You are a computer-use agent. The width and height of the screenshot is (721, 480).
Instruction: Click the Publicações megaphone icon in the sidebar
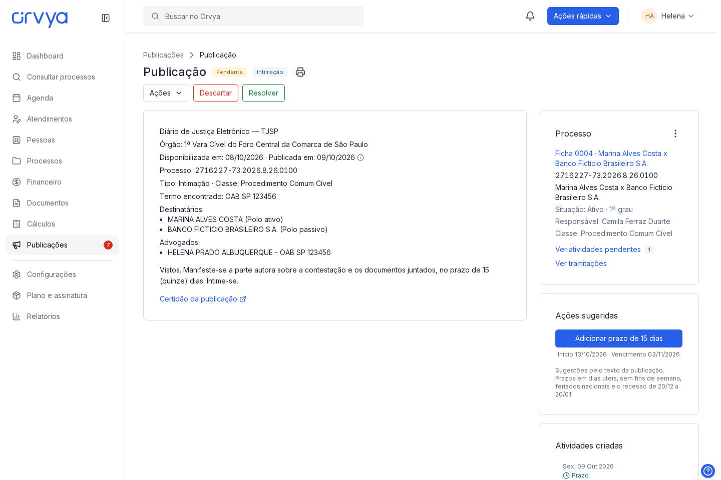click(x=17, y=245)
